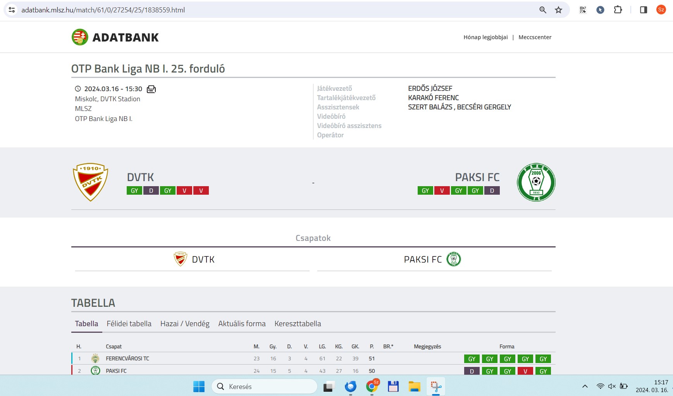673x396 pixels.
Task: Click the print icon next to the match time
Action: [x=151, y=89]
